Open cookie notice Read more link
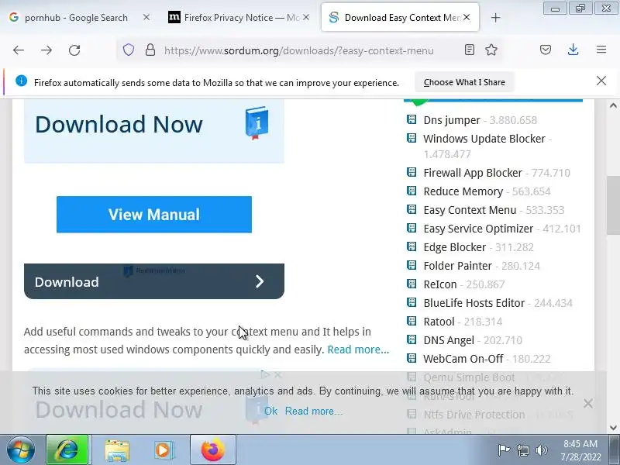620x465 pixels. (314, 412)
